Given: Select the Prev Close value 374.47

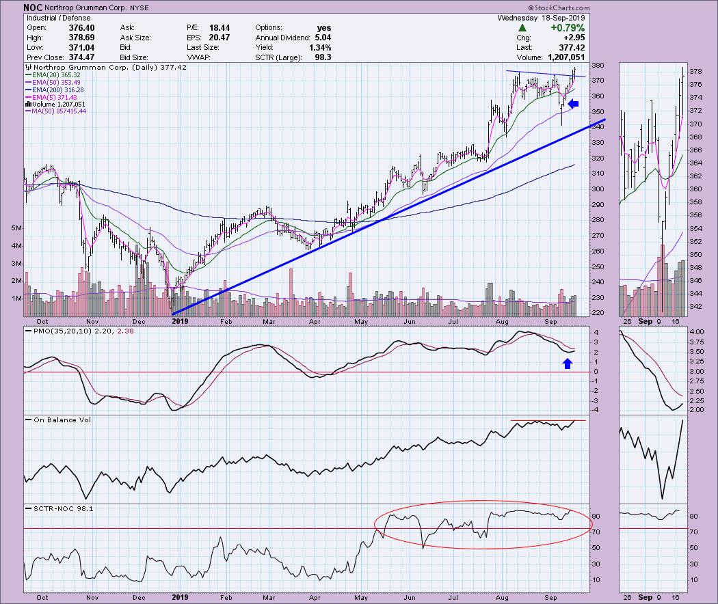Looking at the screenshot, I should pyautogui.click(x=81, y=57).
